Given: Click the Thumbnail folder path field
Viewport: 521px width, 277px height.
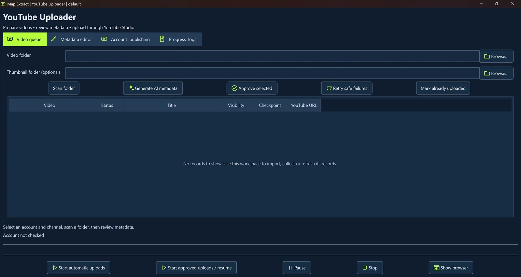Looking at the screenshot, I should [x=272, y=73].
